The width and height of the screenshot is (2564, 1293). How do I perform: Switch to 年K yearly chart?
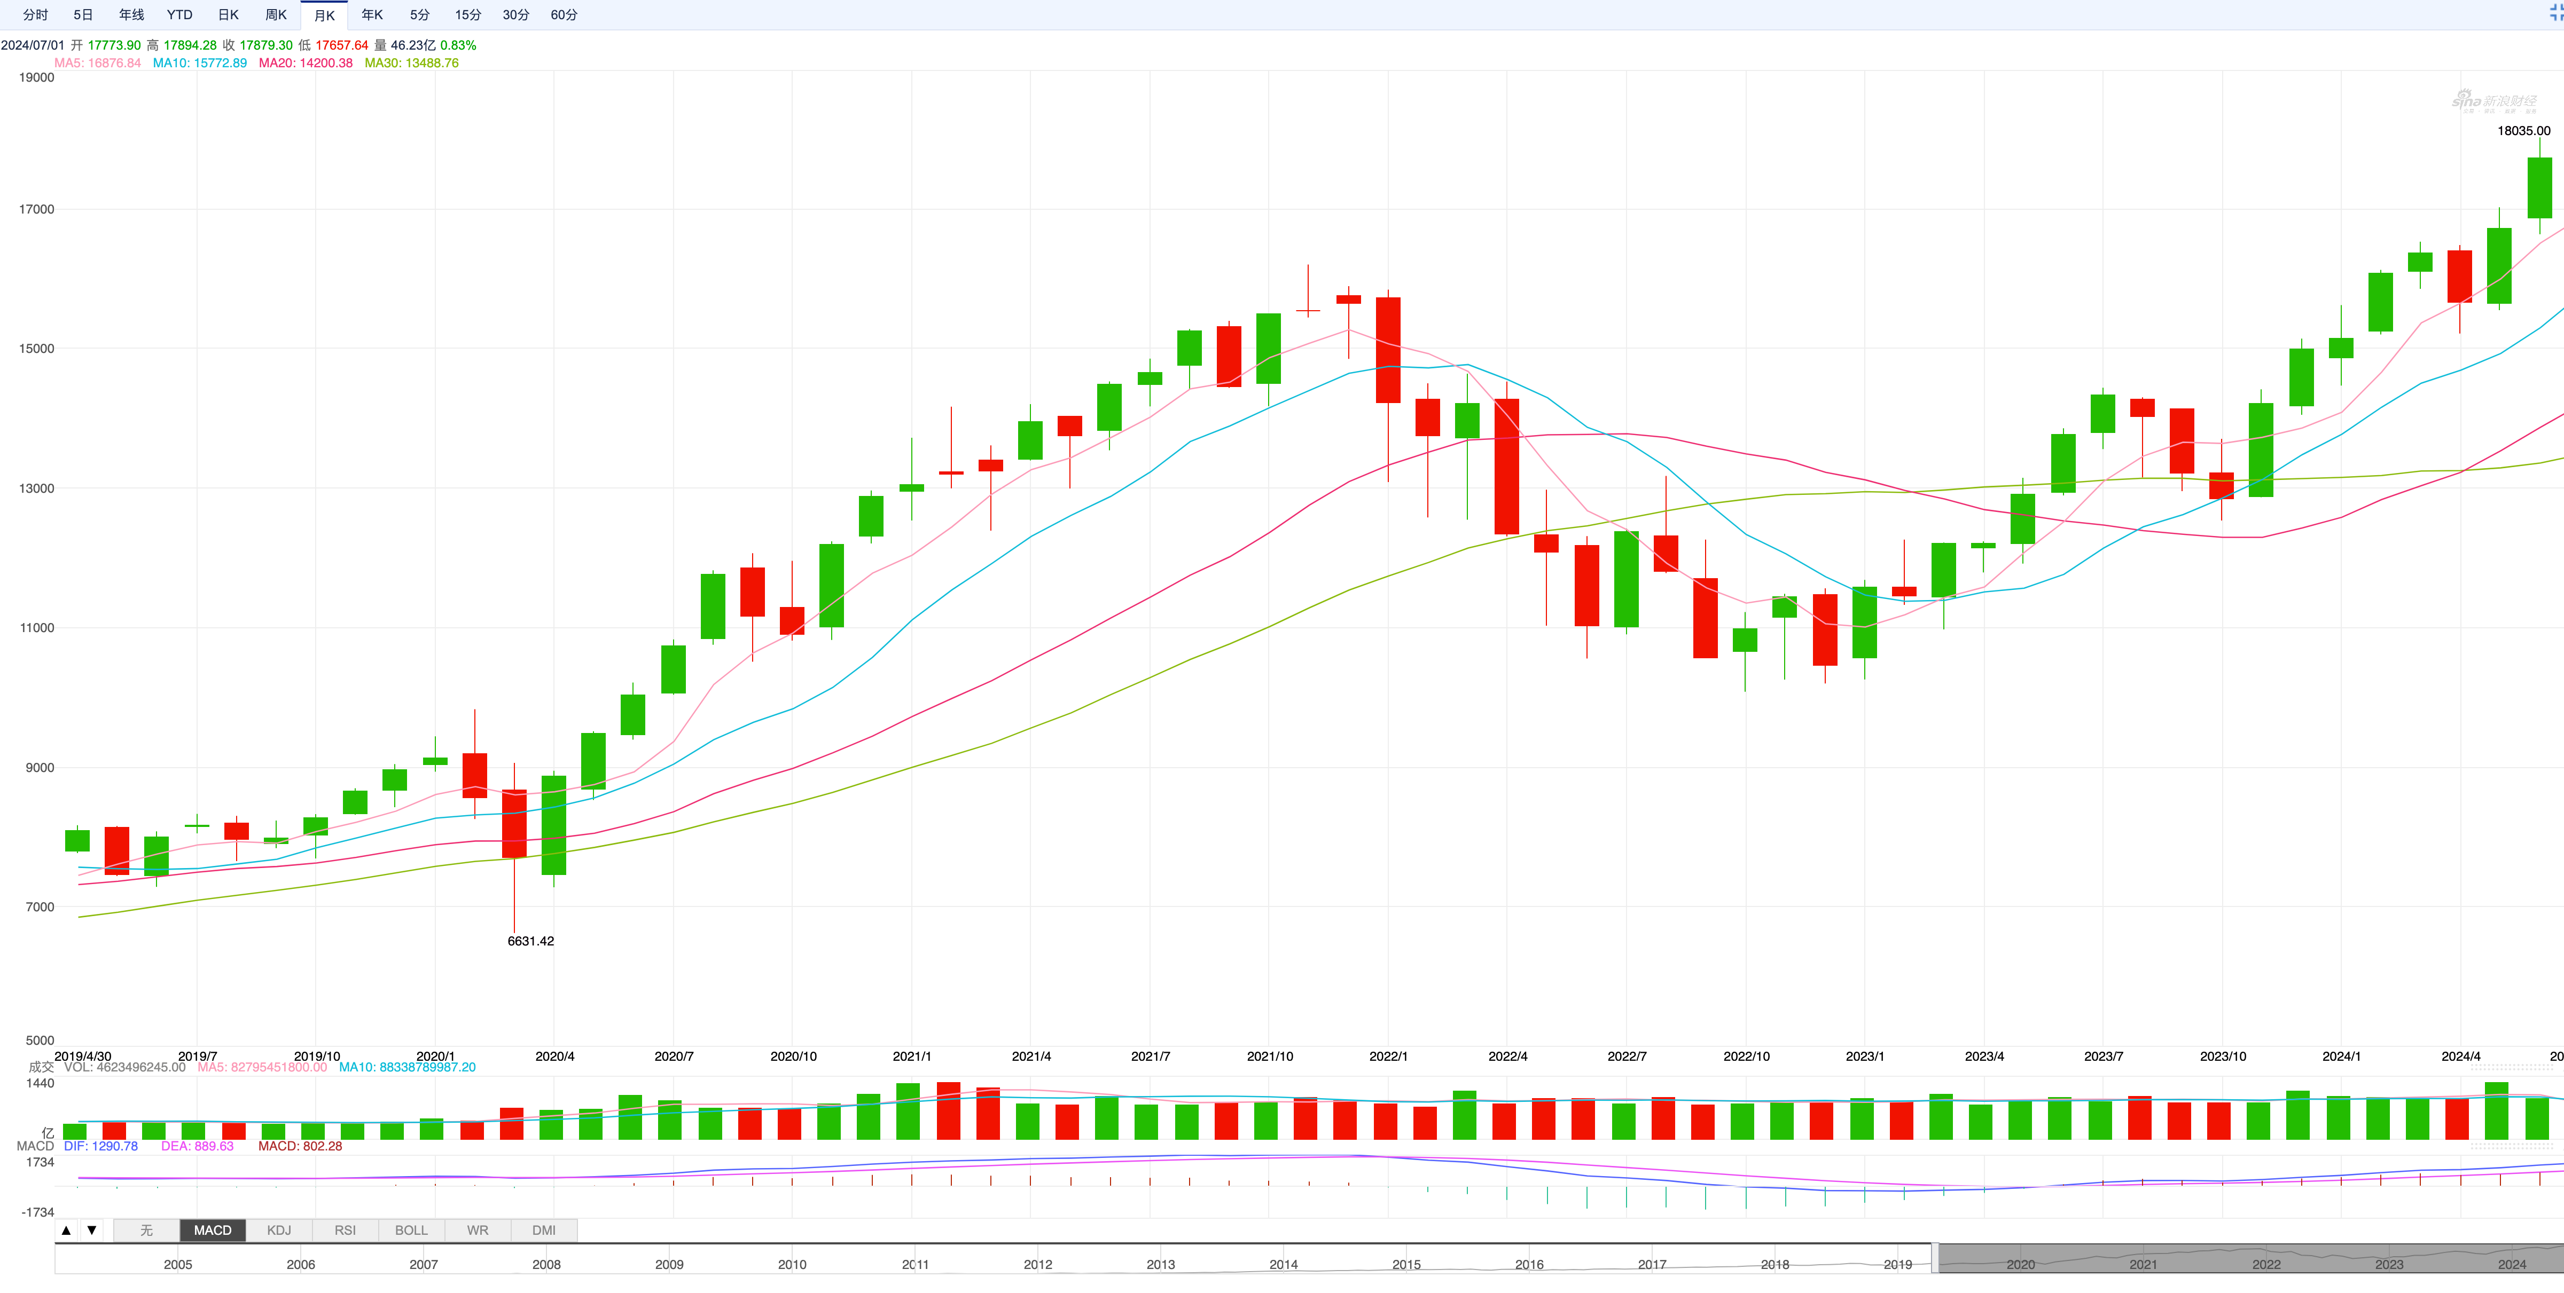click(372, 15)
